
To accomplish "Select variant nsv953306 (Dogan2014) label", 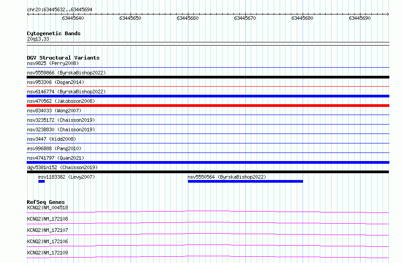I will pos(56,82).
